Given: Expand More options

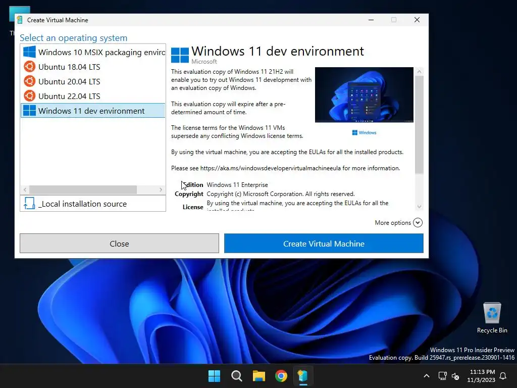Looking at the screenshot, I should coord(399,223).
